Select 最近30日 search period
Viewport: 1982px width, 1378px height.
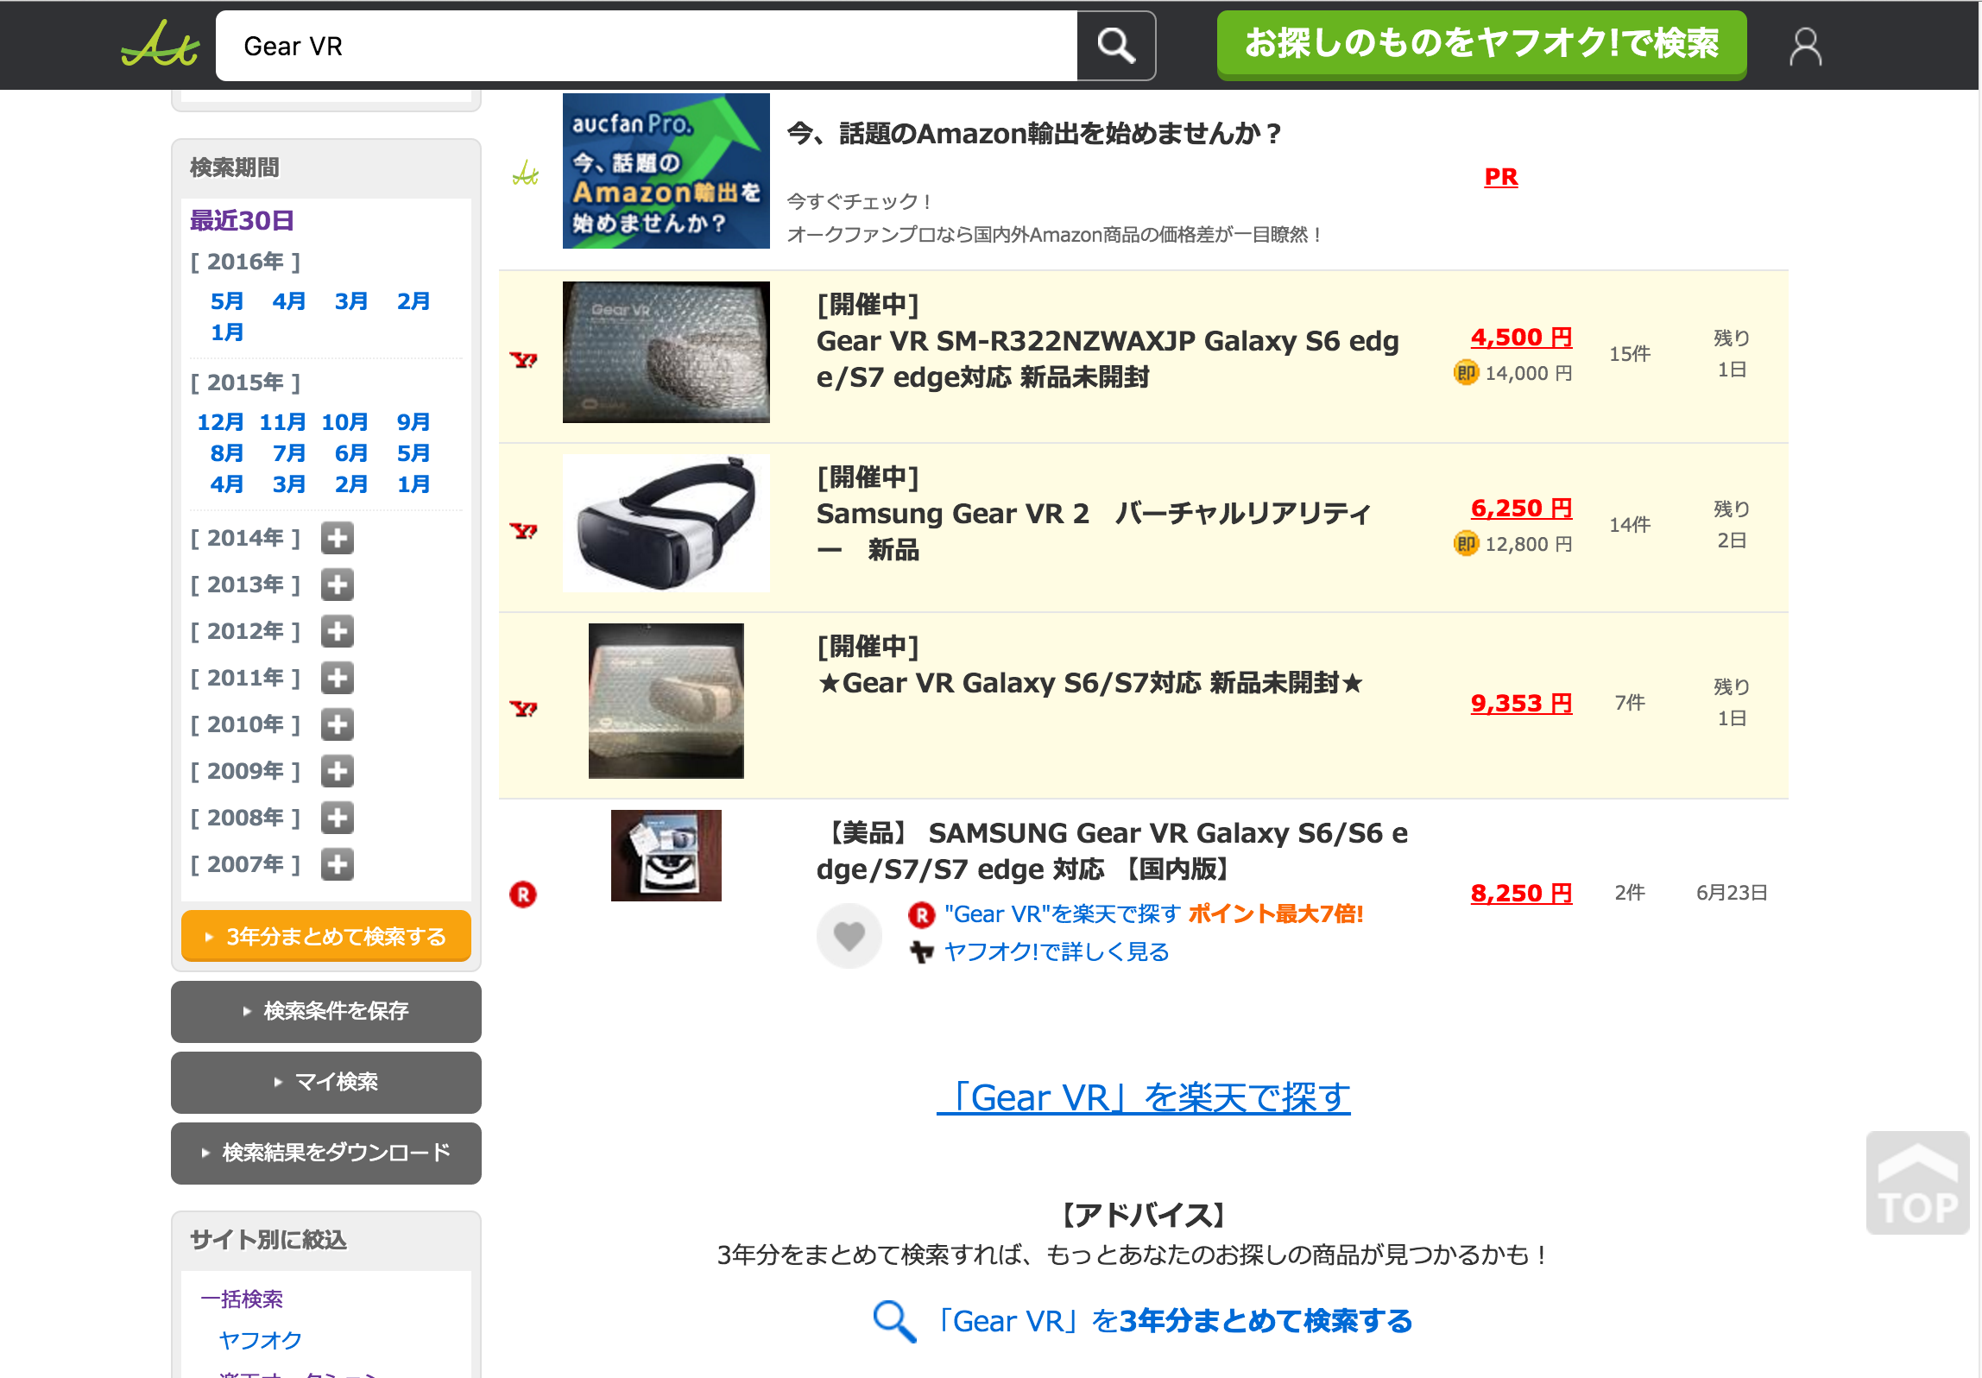coord(242,221)
